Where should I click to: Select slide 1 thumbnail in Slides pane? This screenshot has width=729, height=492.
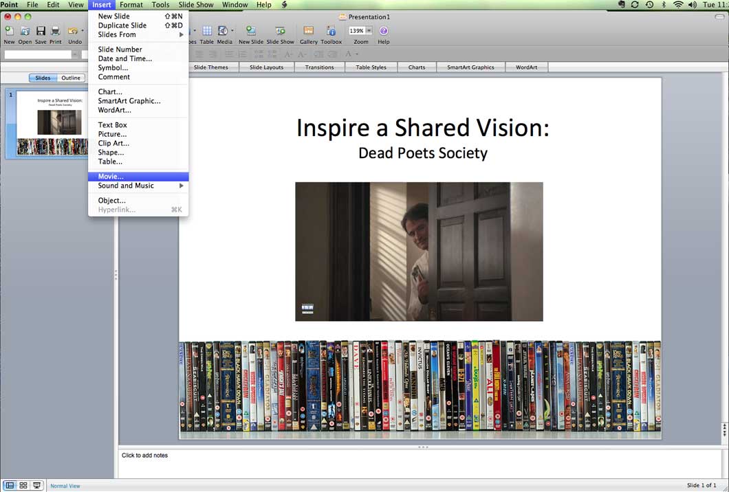(52, 124)
